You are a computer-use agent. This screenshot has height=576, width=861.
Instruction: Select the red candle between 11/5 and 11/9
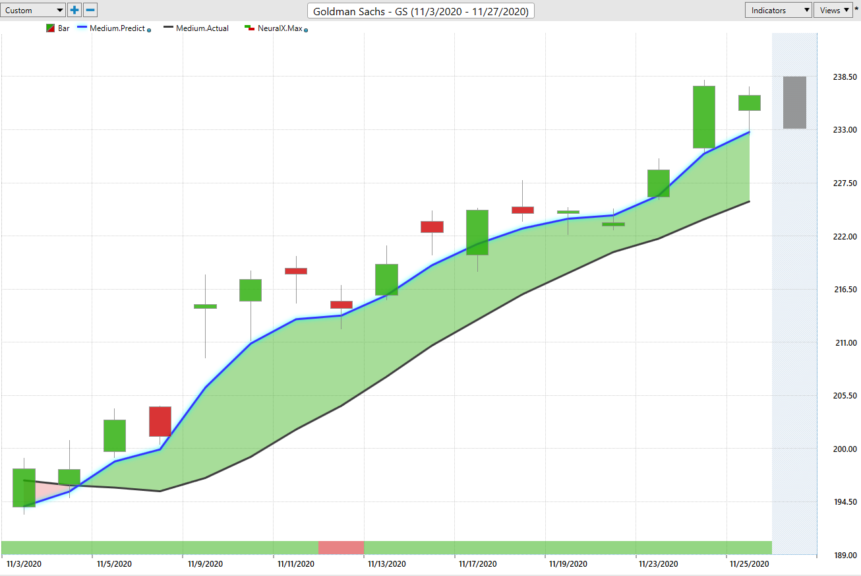(x=160, y=422)
